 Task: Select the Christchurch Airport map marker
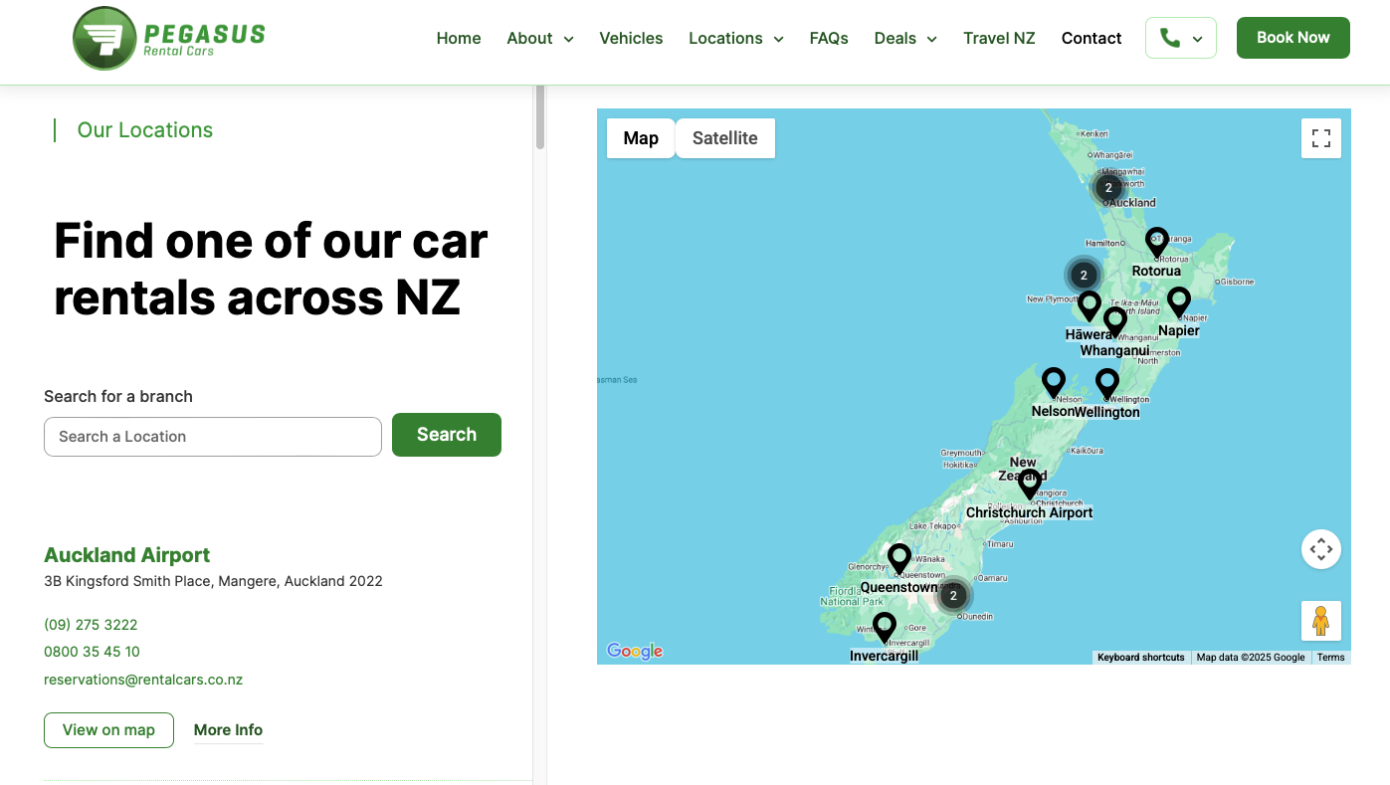coord(1030,485)
